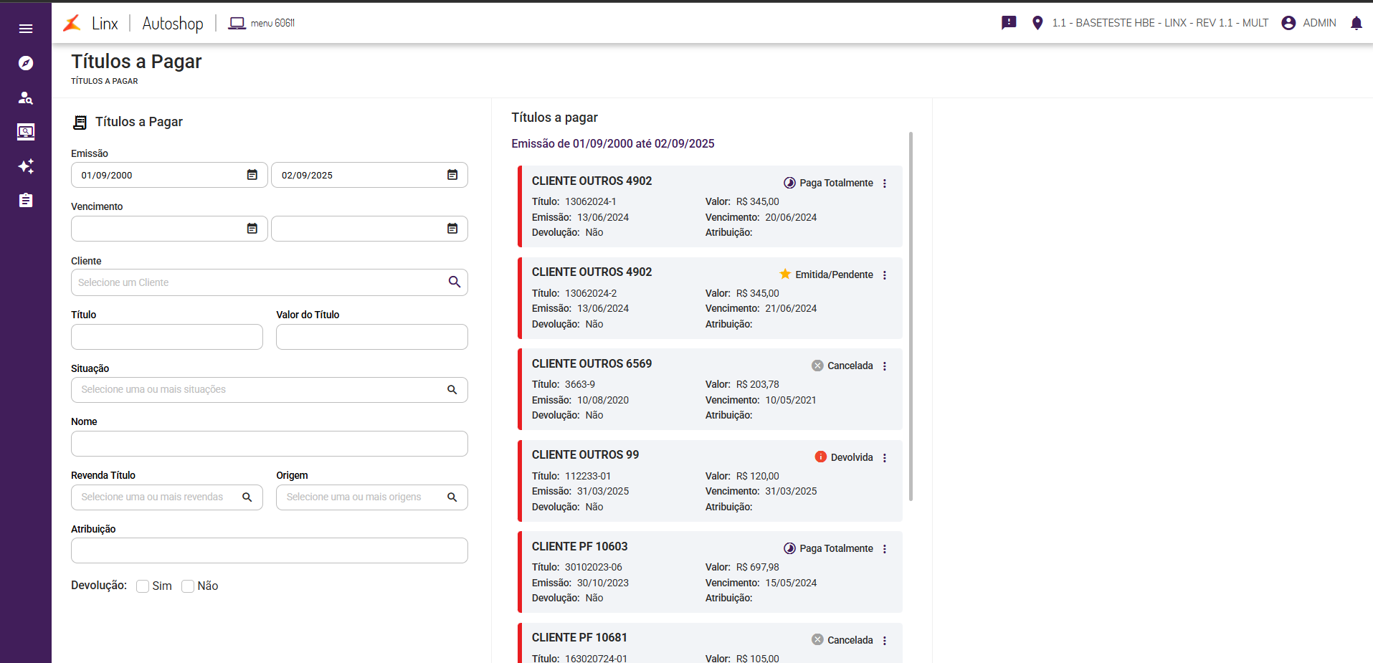
Task: Click the Emissão start date field
Action: (x=169, y=175)
